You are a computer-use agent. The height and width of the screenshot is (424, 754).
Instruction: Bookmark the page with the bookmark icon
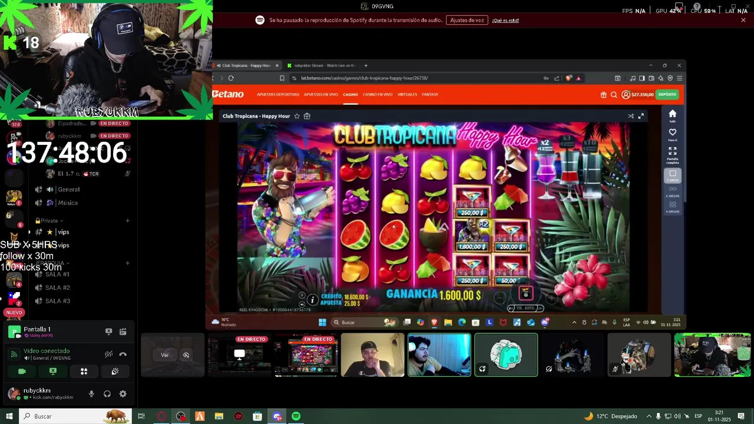[x=282, y=78]
